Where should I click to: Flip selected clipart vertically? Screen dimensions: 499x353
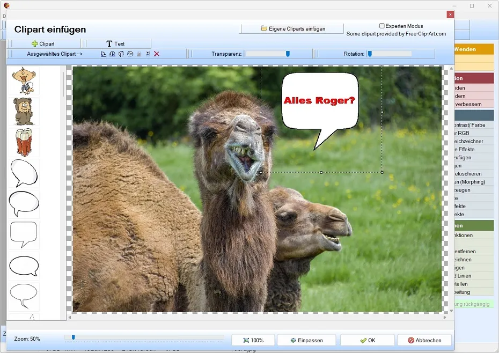(x=130, y=54)
